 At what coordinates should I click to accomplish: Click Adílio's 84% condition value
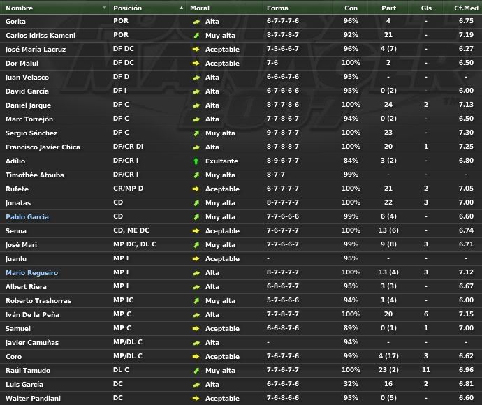coord(351,161)
